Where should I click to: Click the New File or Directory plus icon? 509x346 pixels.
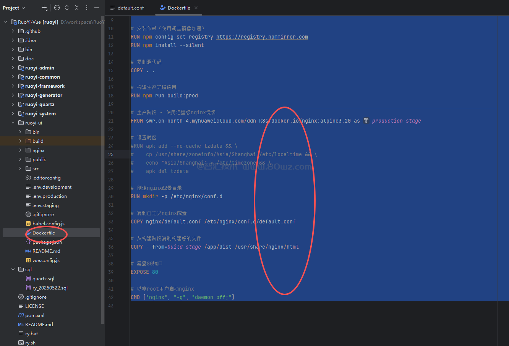[x=45, y=8]
